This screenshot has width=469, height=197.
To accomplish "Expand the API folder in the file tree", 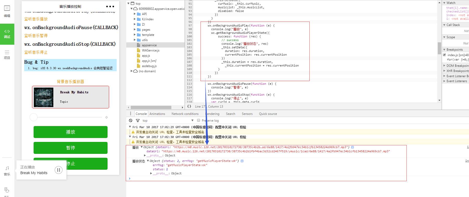I will point(135,14).
